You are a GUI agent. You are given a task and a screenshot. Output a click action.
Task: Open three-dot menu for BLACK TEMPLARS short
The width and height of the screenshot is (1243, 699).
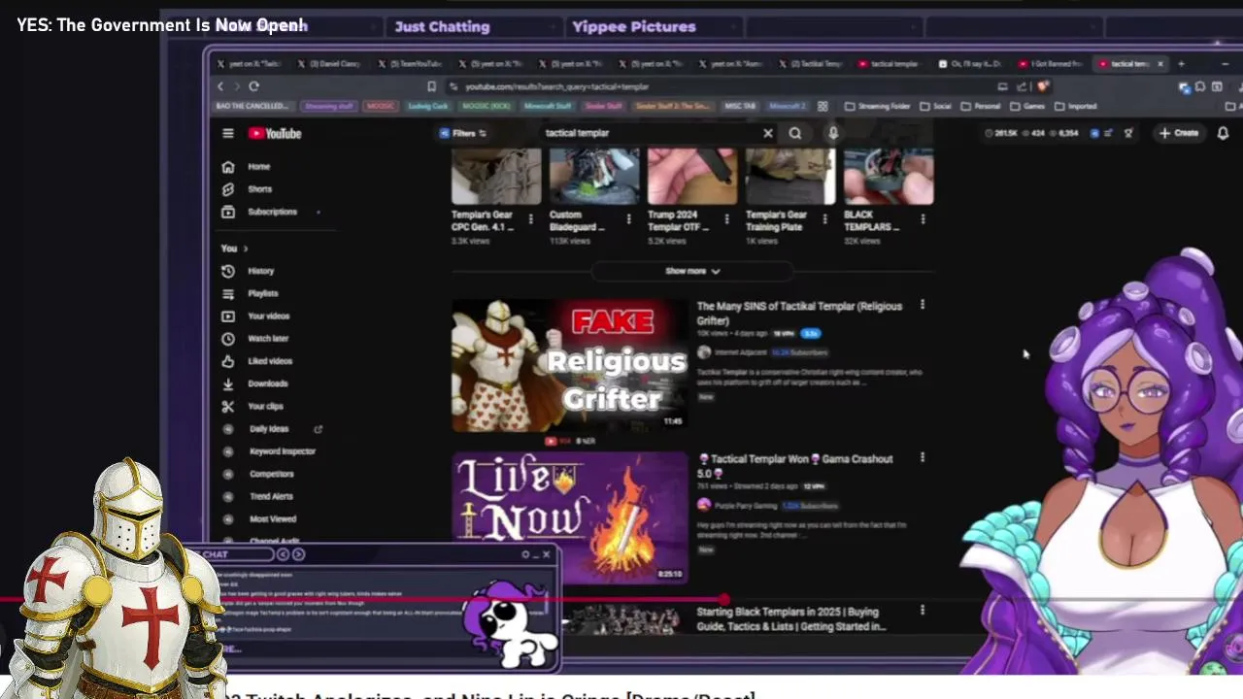(923, 219)
